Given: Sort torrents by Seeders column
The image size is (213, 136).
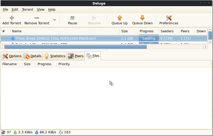Looking at the screenshot, I should pos(169,31).
